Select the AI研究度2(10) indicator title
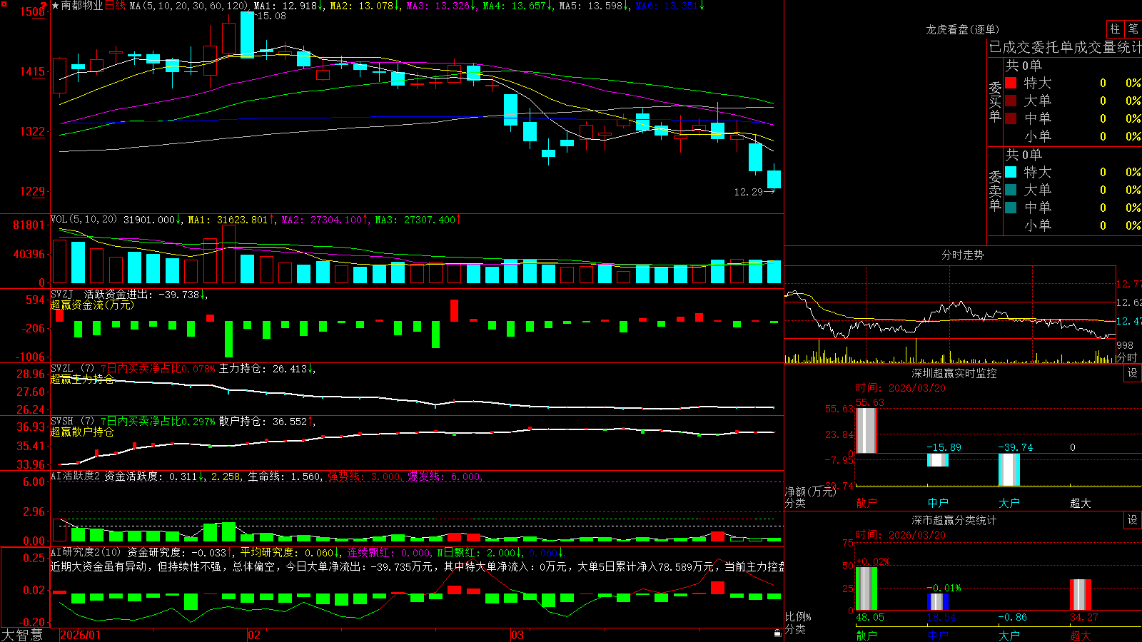The height and width of the screenshot is (642, 1142). point(86,552)
